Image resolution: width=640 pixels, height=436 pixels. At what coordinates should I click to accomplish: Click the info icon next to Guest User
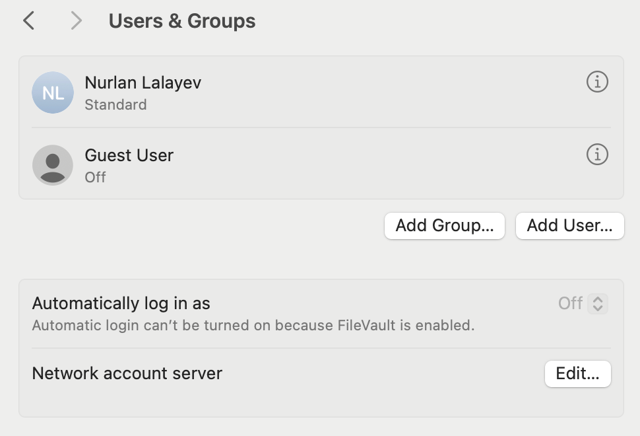(597, 155)
